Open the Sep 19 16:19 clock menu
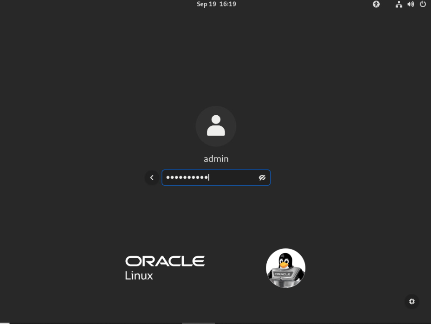Screen dimensions: 431x324 (x=216, y=4)
